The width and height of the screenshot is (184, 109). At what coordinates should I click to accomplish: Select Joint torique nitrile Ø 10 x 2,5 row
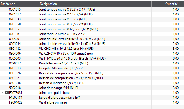(x=90, y=14)
